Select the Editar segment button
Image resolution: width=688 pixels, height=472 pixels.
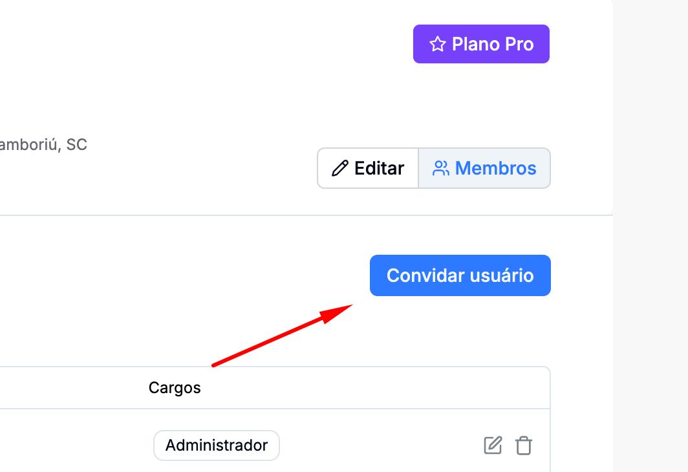(368, 168)
